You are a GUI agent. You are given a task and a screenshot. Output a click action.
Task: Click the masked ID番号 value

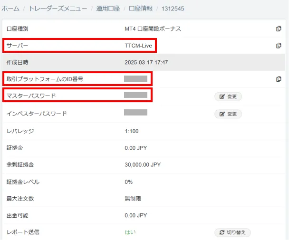click(135, 78)
